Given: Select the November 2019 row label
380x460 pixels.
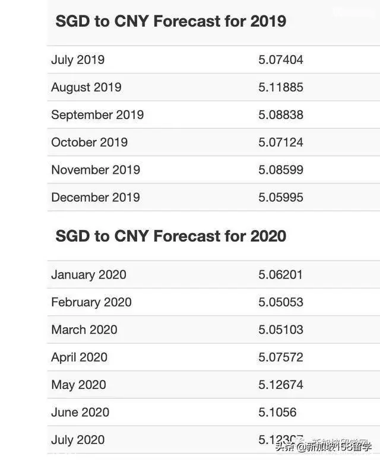Looking at the screenshot, I should (x=96, y=170).
